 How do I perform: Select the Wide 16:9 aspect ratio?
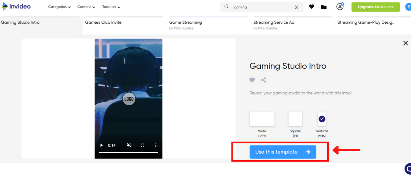pos(262,119)
